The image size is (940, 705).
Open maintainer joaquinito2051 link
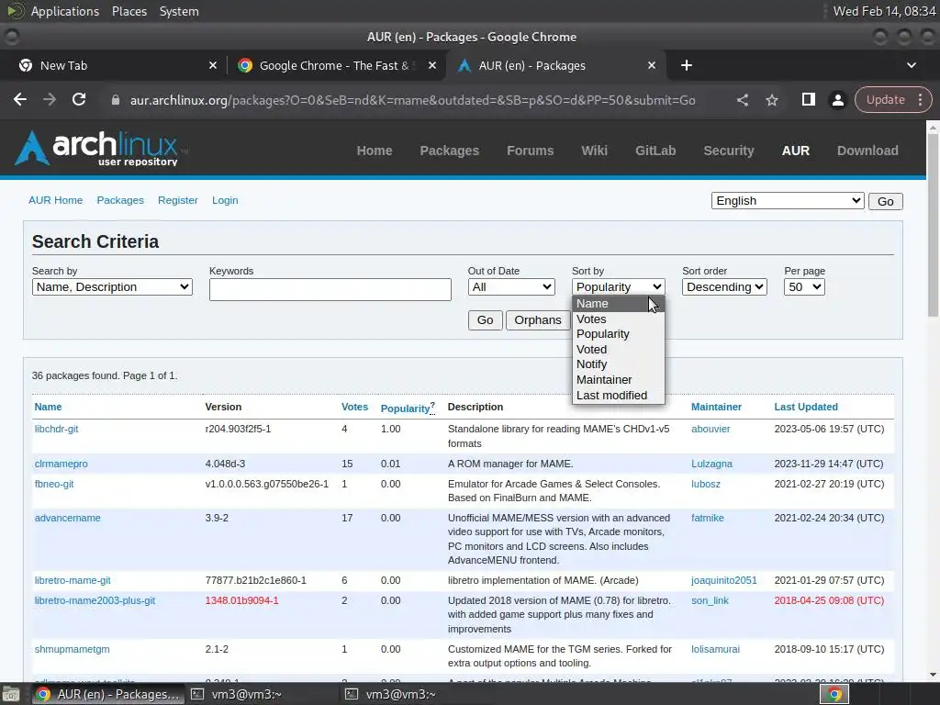[723, 580]
